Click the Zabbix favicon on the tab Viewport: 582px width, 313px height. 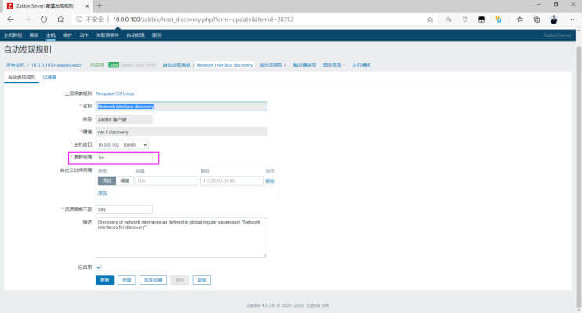[x=10, y=6]
